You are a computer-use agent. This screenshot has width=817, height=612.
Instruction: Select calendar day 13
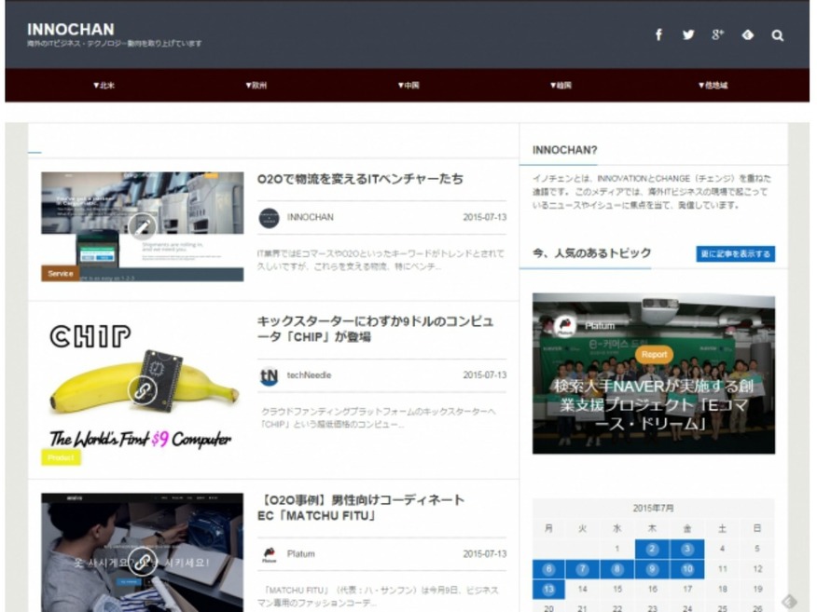click(548, 590)
